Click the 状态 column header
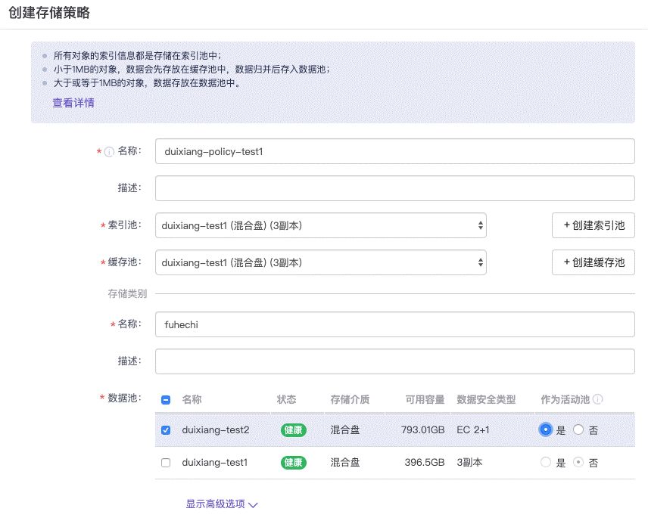Viewport: 648px width, 524px height. 286,399
